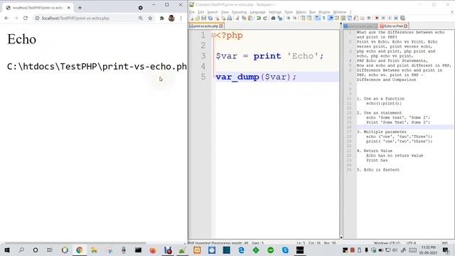Close the Echo vs Print editor tab
This screenshot has width=455, height=256.
click(406, 26)
